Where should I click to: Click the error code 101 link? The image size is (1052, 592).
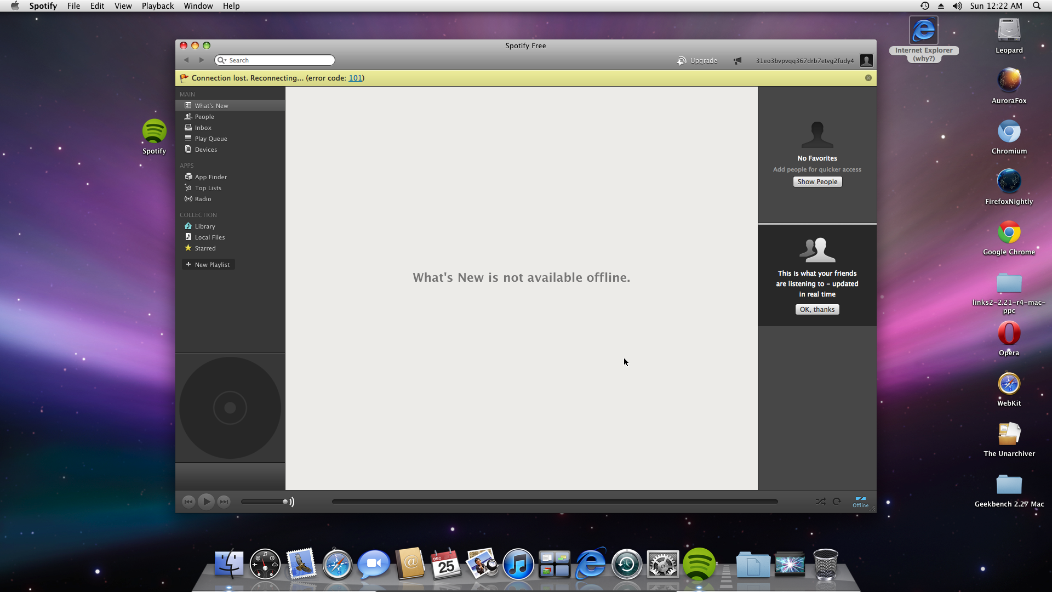pyautogui.click(x=355, y=78)
